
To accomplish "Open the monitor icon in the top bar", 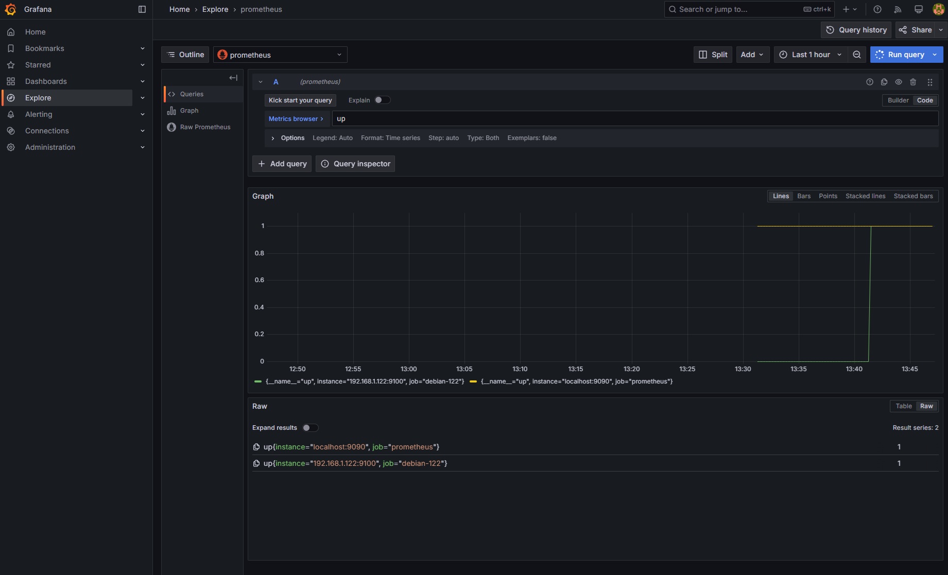I will (x=918, y=9).
